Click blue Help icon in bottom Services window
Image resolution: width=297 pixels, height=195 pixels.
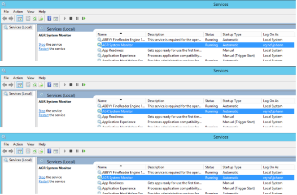[x=49, y=151]
